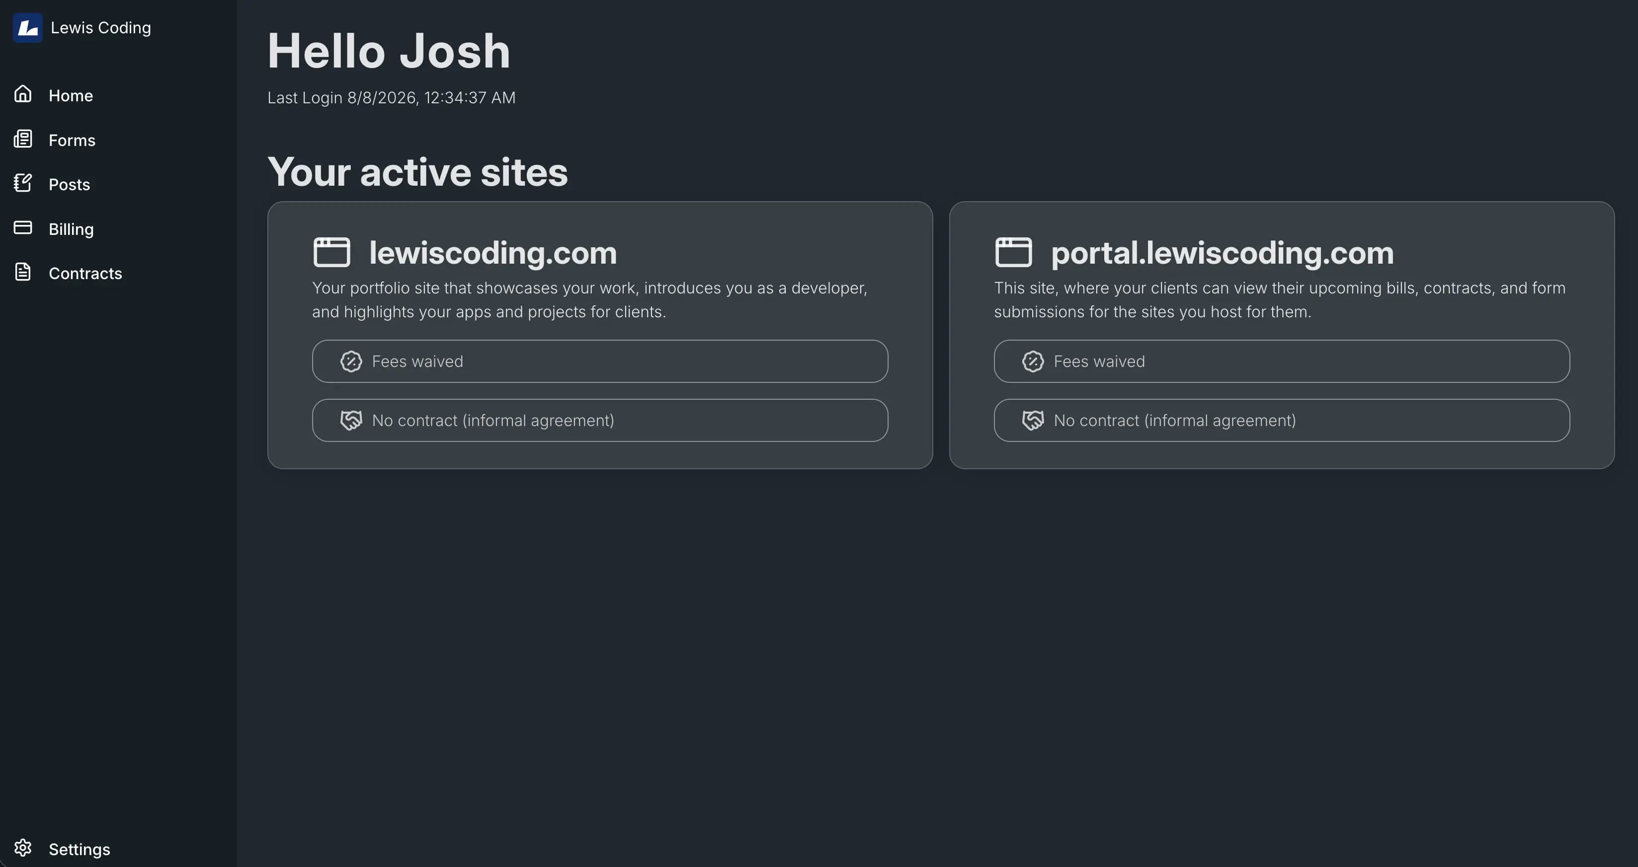The width and height of the screenshot is (1638, 867).
Task: Click the Billing credit card icon
Action: click(x=23, y=227)
